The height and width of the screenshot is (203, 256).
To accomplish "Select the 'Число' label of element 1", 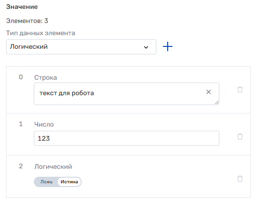I will click(x=44, y=124).
